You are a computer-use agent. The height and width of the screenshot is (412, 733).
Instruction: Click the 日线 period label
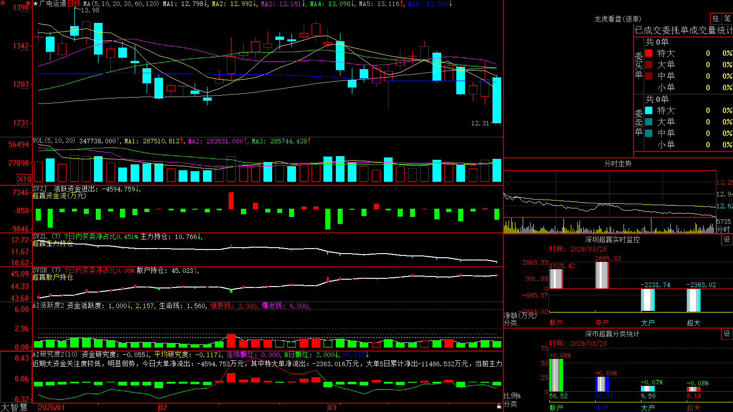click(x=74, y=4)
